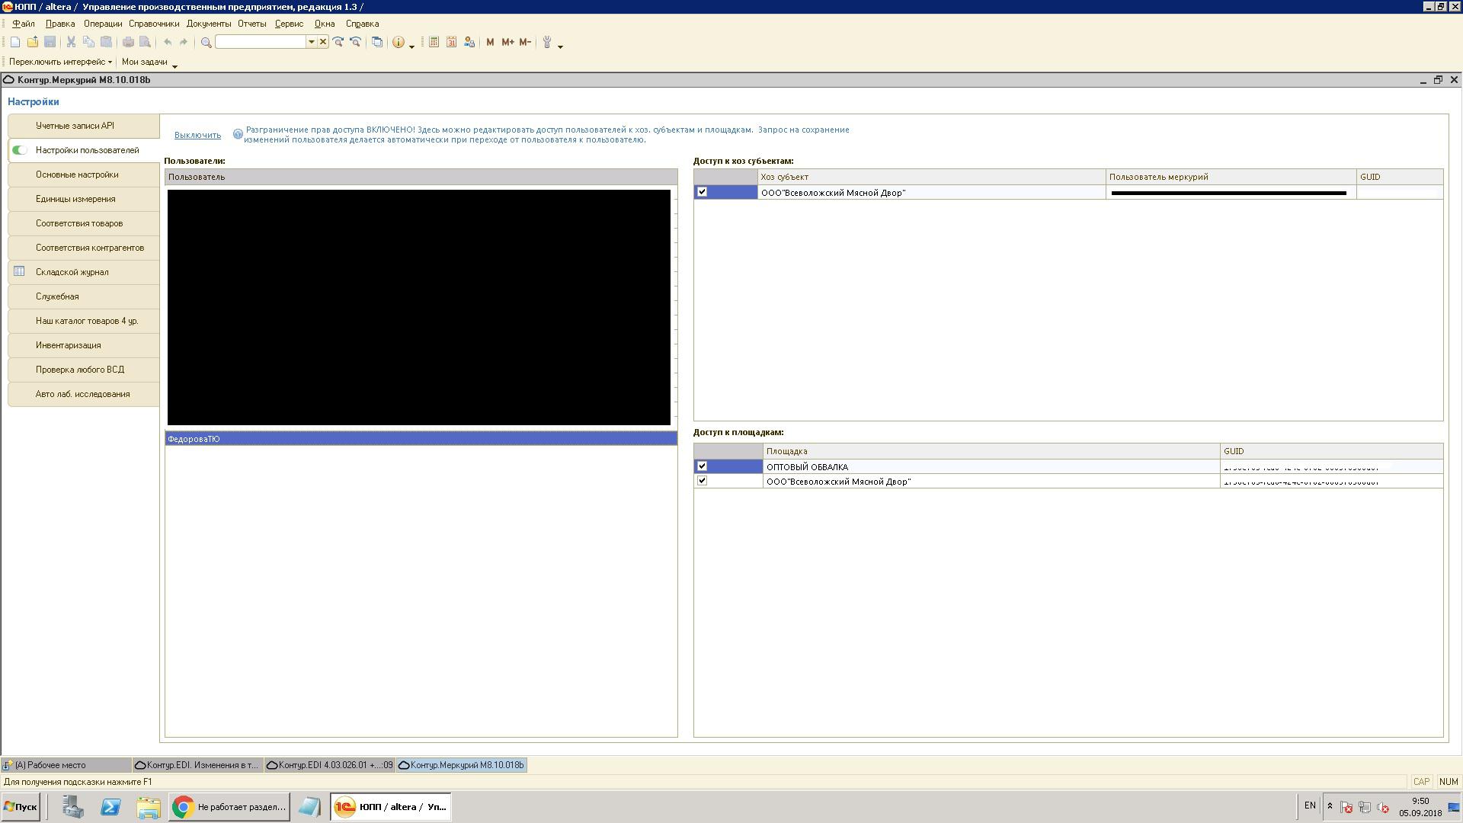
Task: Expand the dropdown arrow after Help icon
Action: point(411,46)
